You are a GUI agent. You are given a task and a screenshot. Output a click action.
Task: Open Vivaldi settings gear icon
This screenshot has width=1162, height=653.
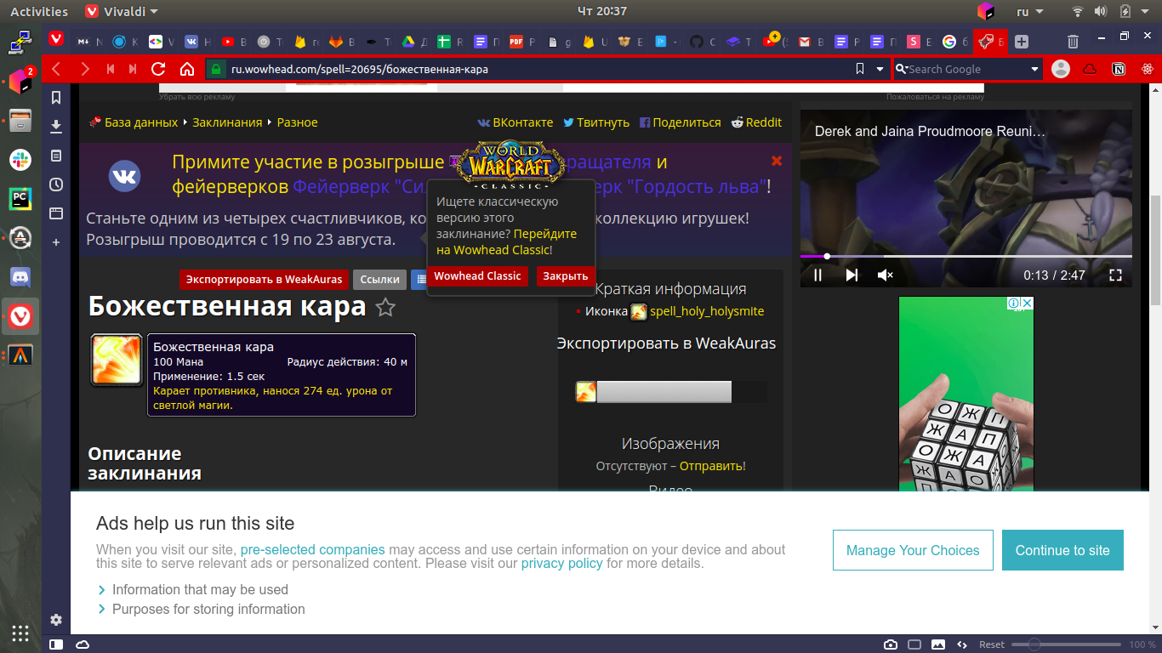tap(56, 620)
